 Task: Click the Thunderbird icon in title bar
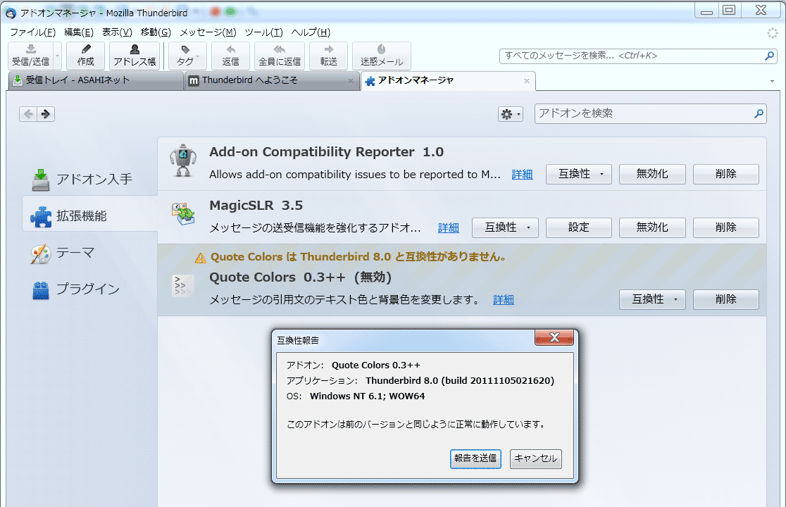click(11, 13)
